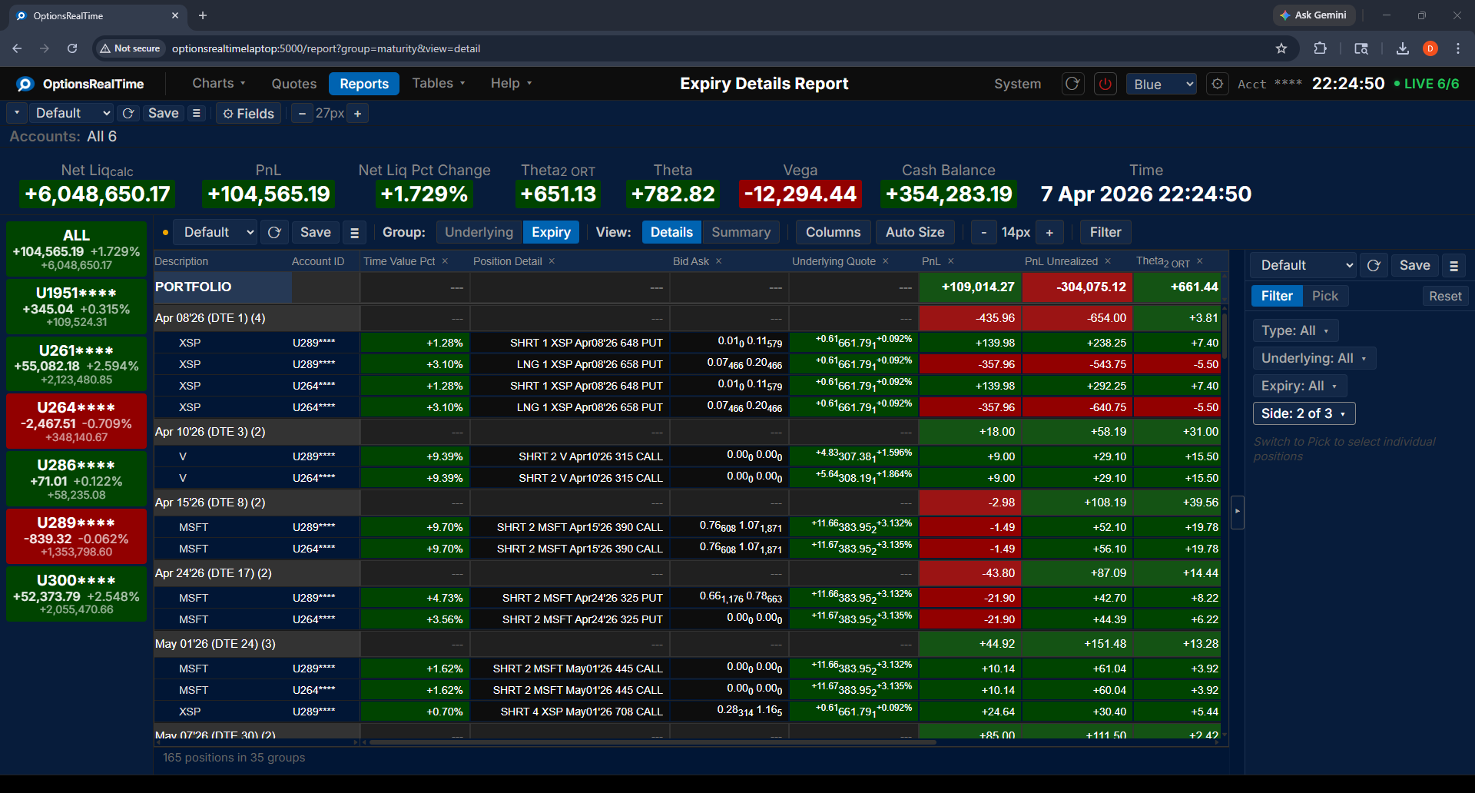The height and width of the screenshot is (793, 1475).
Task: Group positions by Underlying
Action: click(479, 232)
